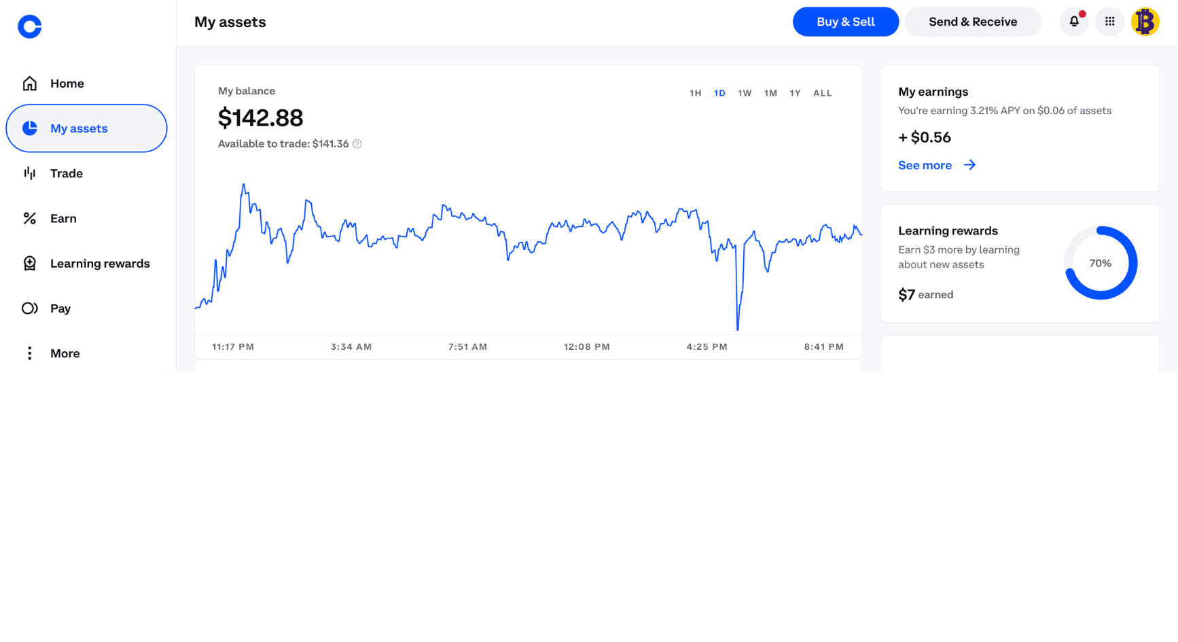Click the Buy & Sell button
The width and height of the screenshot is (1178, 642).
[846, 22]
